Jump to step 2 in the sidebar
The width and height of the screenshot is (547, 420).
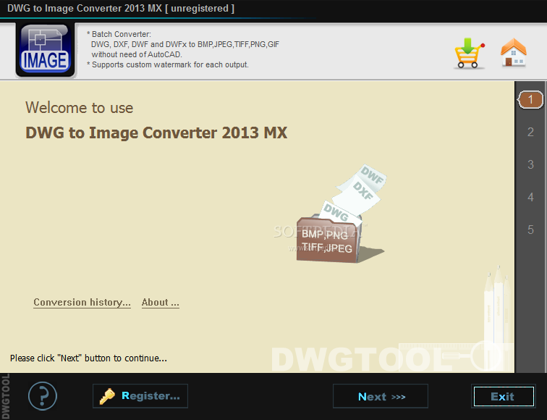[x=530, y=132]
